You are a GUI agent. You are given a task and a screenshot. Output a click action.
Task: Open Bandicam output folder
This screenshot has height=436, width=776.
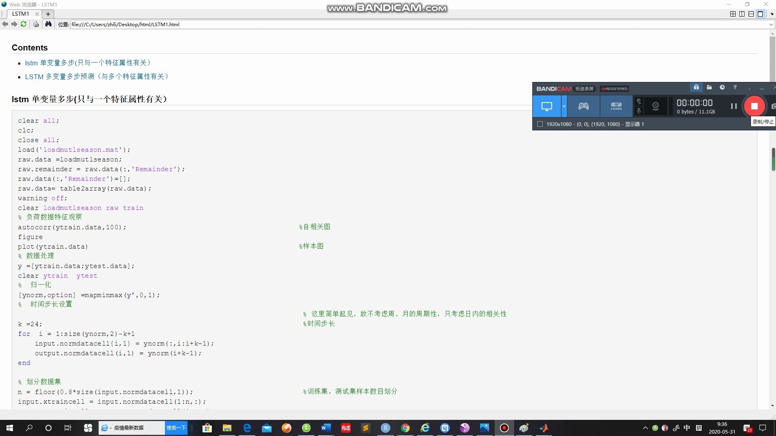709,87
